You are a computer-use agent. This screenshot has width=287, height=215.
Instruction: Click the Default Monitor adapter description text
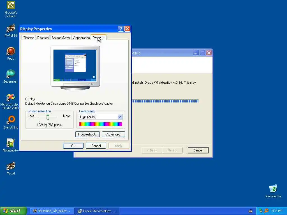pyautogui.click(x=69, y=104)
